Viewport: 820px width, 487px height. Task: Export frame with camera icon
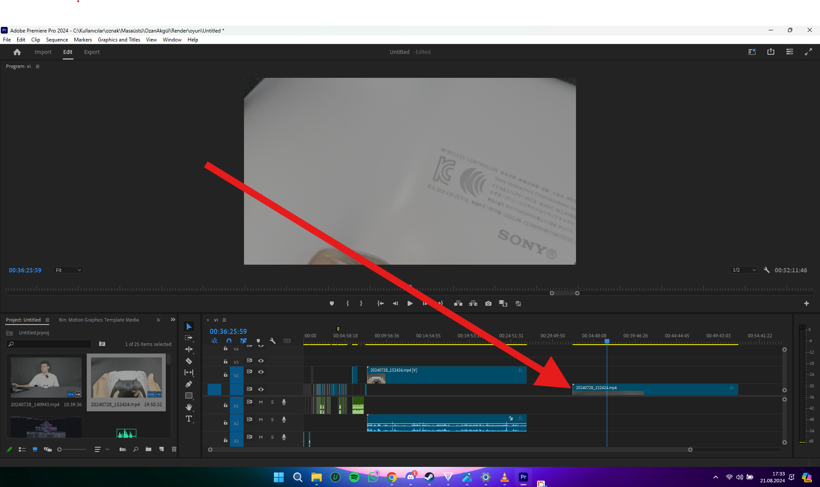pyautogui.click(x=488, y=304)
